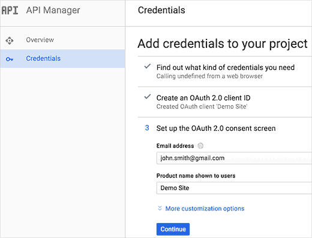312x238 pixels.
Task: Click 'Calling undefined from a web browser' text
Action: [209, 76]
